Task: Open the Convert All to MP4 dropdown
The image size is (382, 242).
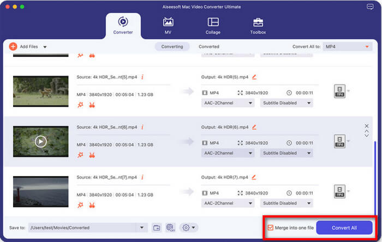Action: click(348, 46)
